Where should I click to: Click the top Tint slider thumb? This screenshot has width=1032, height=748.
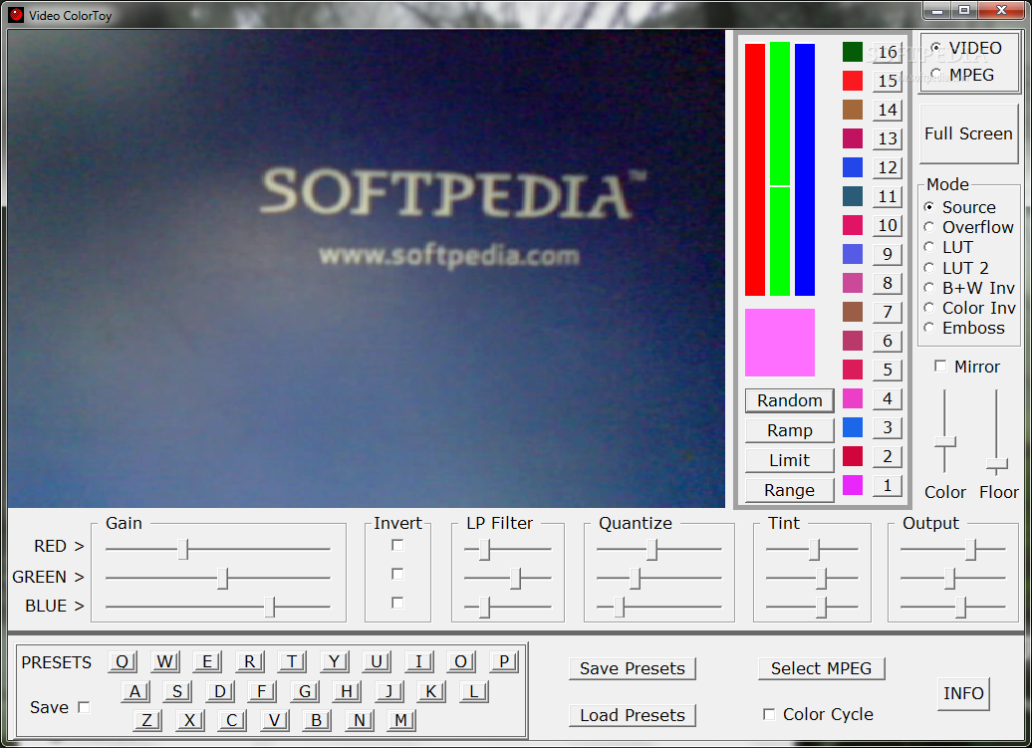click(x=815, y=548)
